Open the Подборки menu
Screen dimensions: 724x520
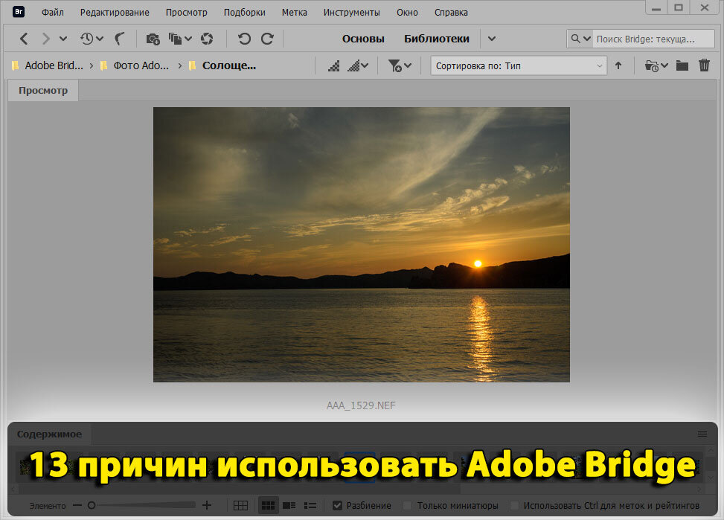[x=244, y=13]
